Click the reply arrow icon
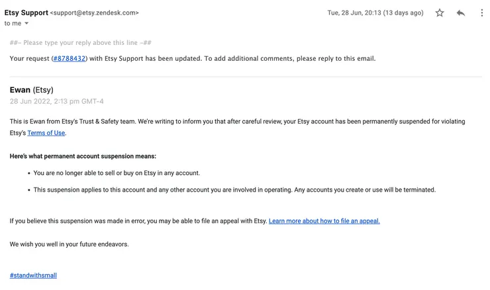490x290 pixels. 461,13
